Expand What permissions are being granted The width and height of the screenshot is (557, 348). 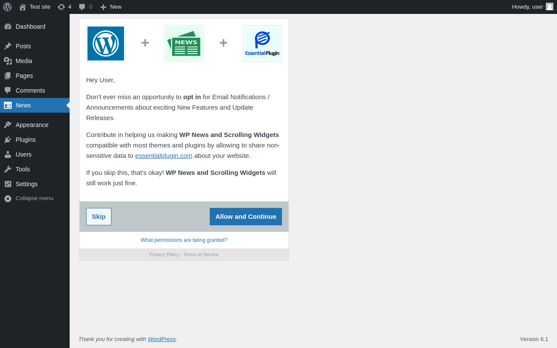[x=184, y=240]
